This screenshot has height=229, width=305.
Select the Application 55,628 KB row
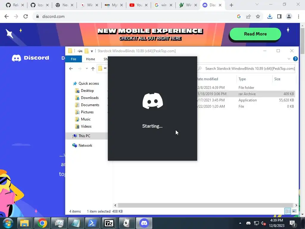246,100
